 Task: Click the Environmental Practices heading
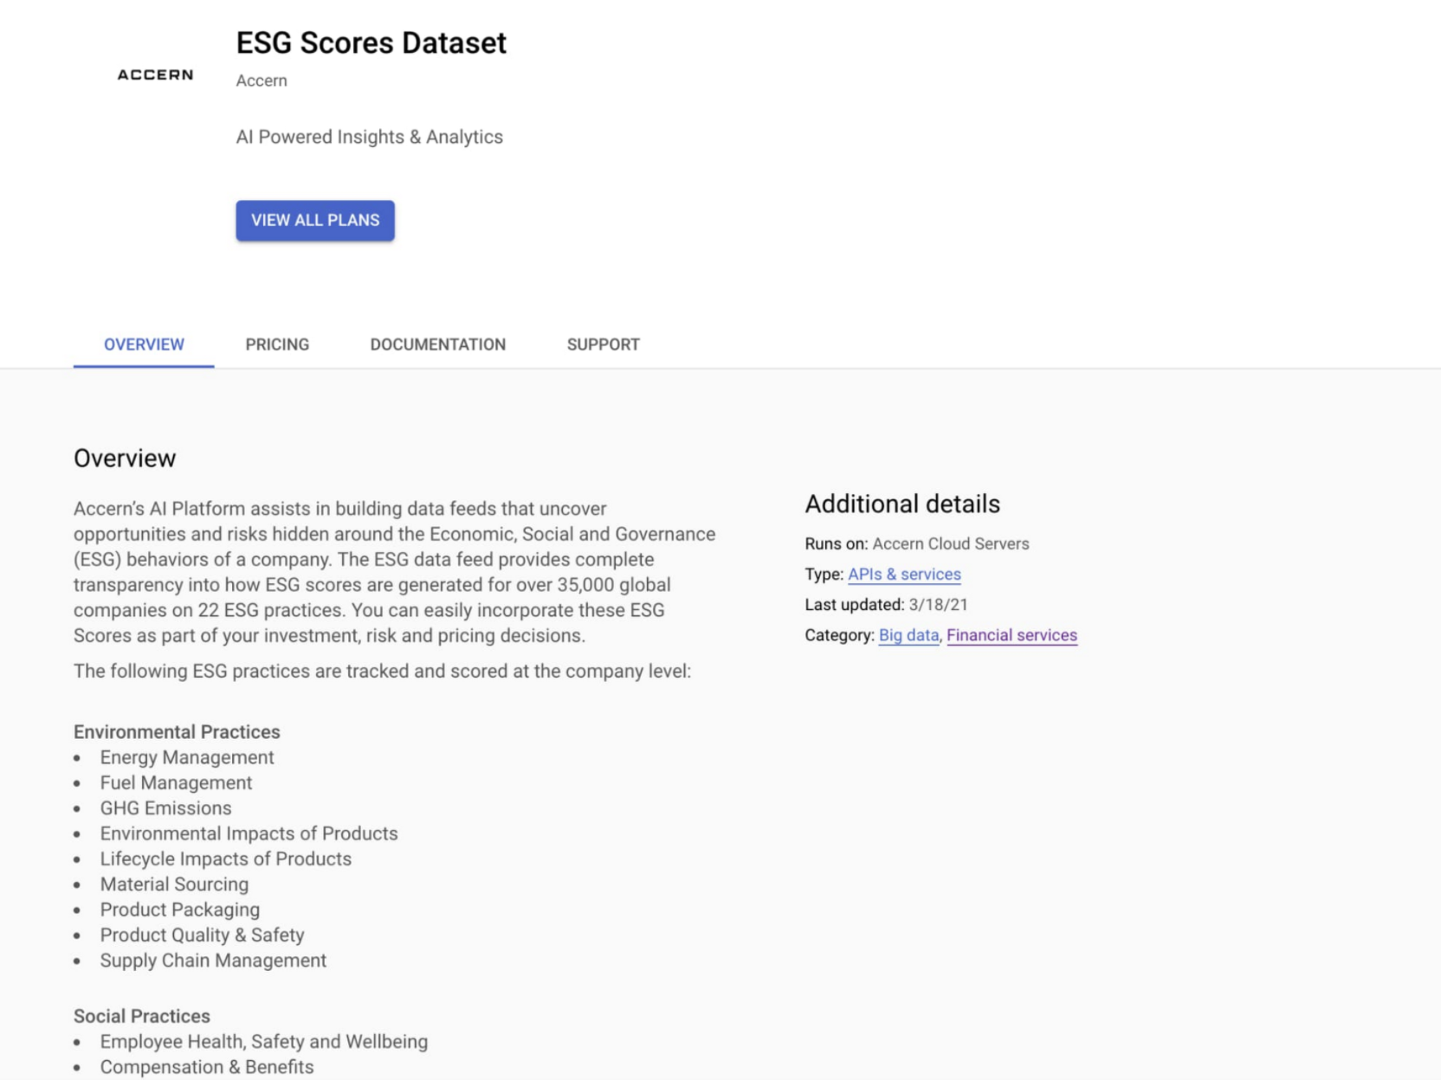(177, 732)
